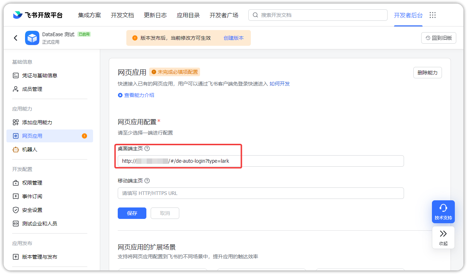Screen dimensions: 467x274
Task: Click the 已启用 status badge
Action: coord(84,34)
